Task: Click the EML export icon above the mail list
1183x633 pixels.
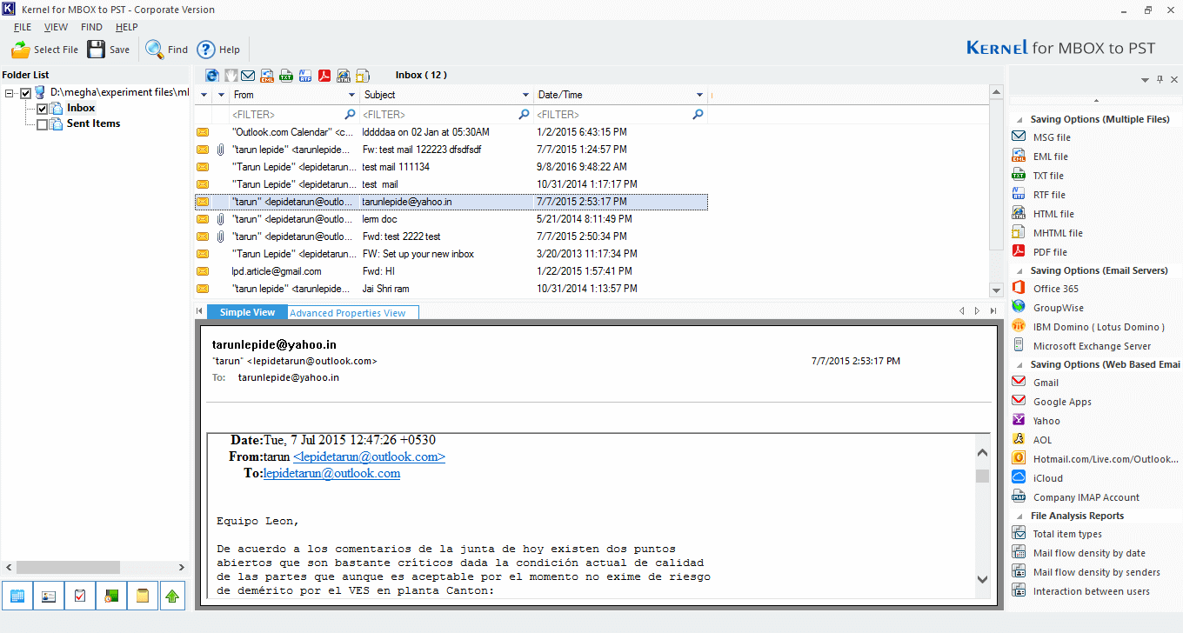Action: 267,75
